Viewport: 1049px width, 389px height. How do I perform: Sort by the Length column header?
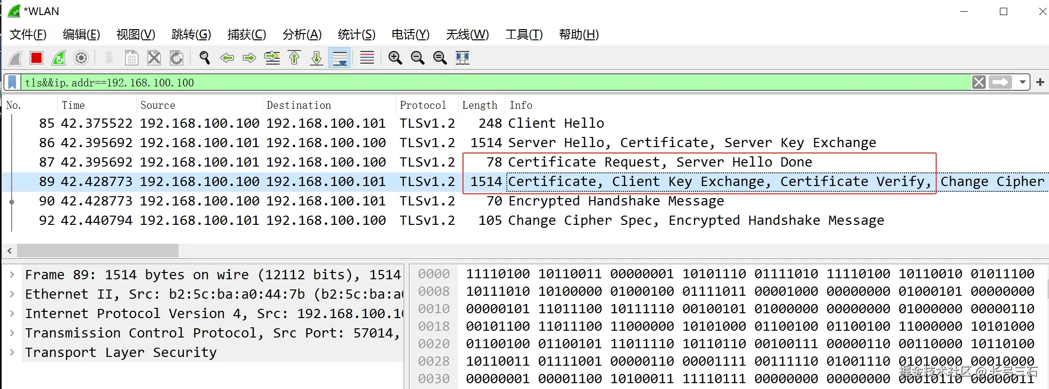tap(481, 105)
